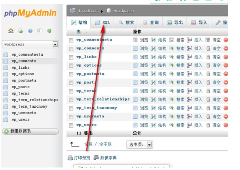Open wp_term_taxonomy table name link in main list
The width and height of the screenshot is (240, 170).
[97, 108]
